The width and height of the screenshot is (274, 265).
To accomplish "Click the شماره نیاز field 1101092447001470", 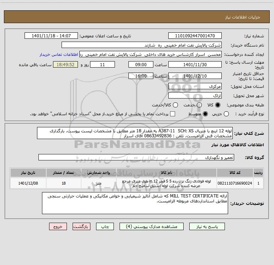I will pyautogui.click(x=195, y=36).
